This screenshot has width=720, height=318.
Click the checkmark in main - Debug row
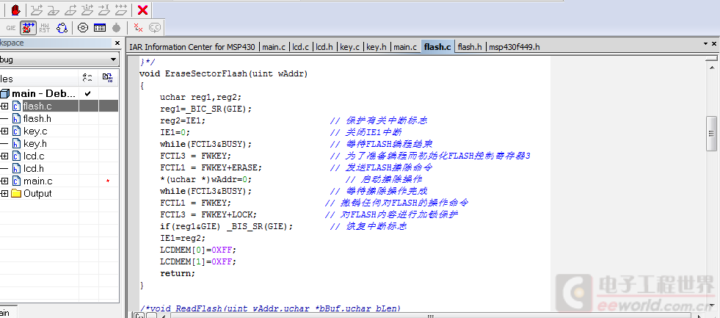tap(87, 94)
